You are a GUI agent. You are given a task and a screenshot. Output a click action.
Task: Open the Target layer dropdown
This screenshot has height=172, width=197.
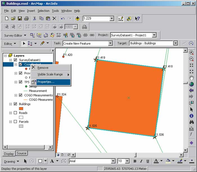tap(175, 43)
